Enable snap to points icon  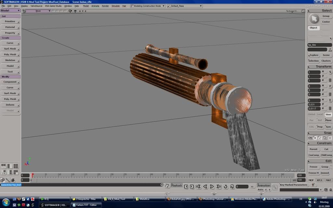pos(315,138)
